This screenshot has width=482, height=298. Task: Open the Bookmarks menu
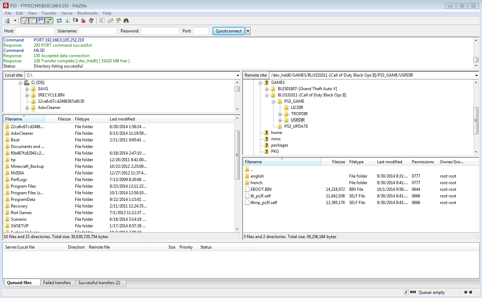click(x=87, y=13)
